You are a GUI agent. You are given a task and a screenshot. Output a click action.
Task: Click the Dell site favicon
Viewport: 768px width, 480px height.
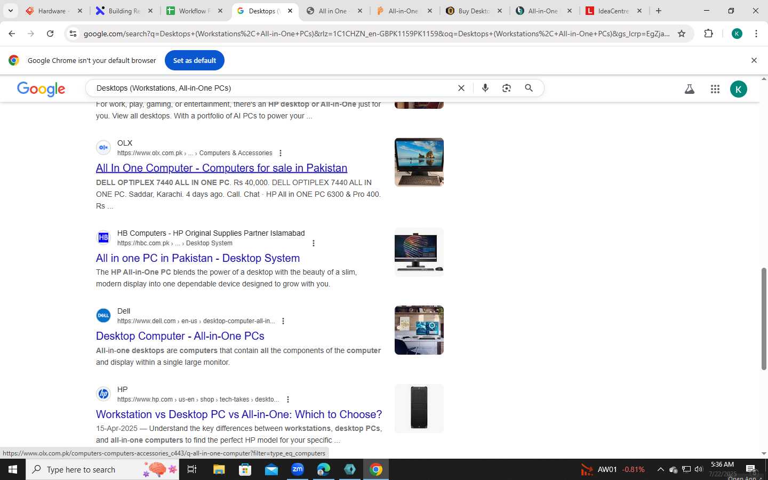click(103, 315)
